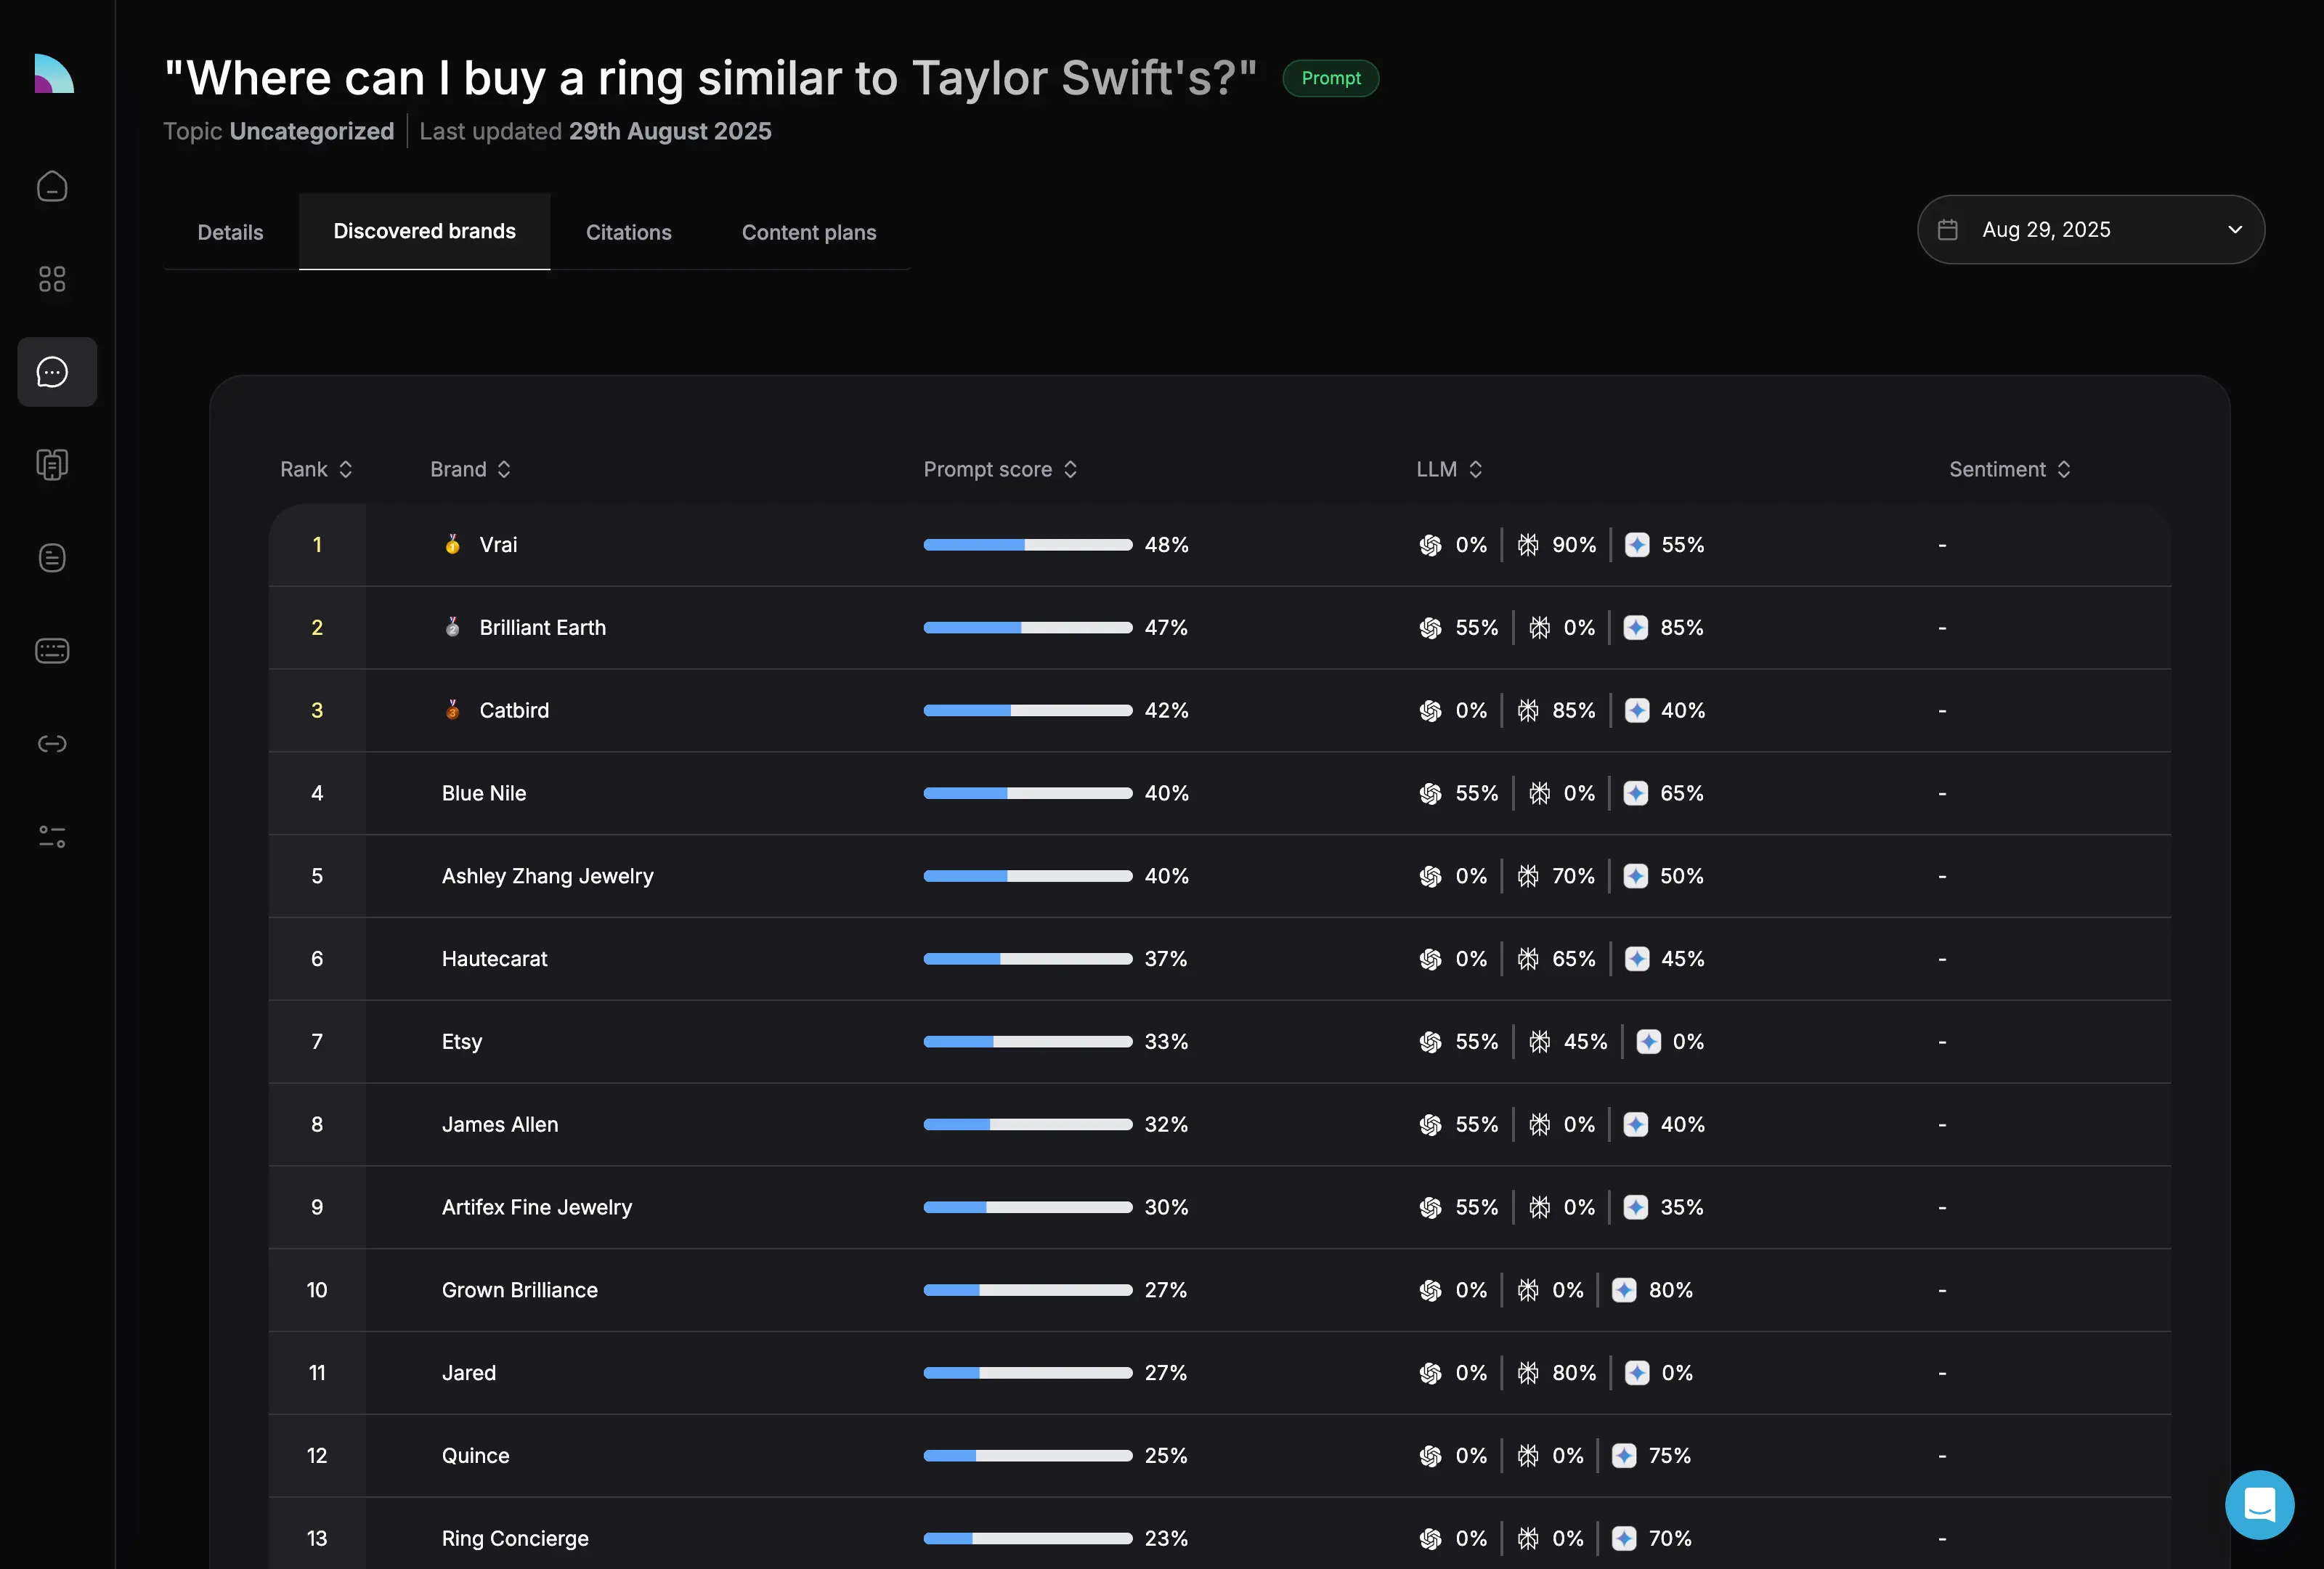The image size is (2324, 1569).
Task: Click the app logo in the sidebar
Action: (x=54, y=73)
